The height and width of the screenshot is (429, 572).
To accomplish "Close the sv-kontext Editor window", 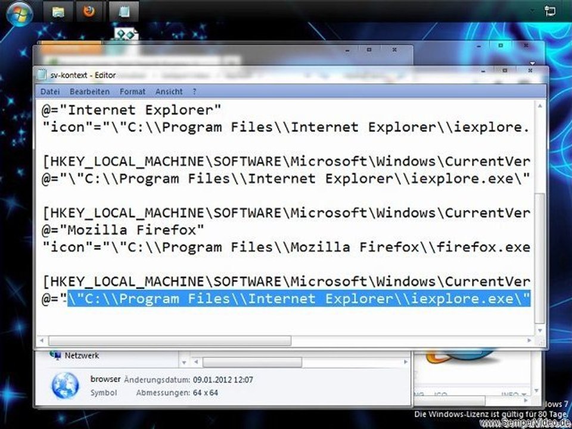I will pos(530,71).
